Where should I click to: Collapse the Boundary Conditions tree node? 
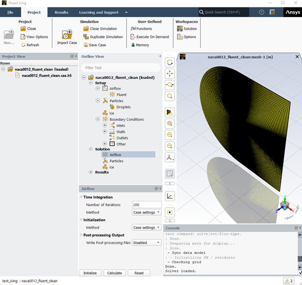[x=98, y=119]
